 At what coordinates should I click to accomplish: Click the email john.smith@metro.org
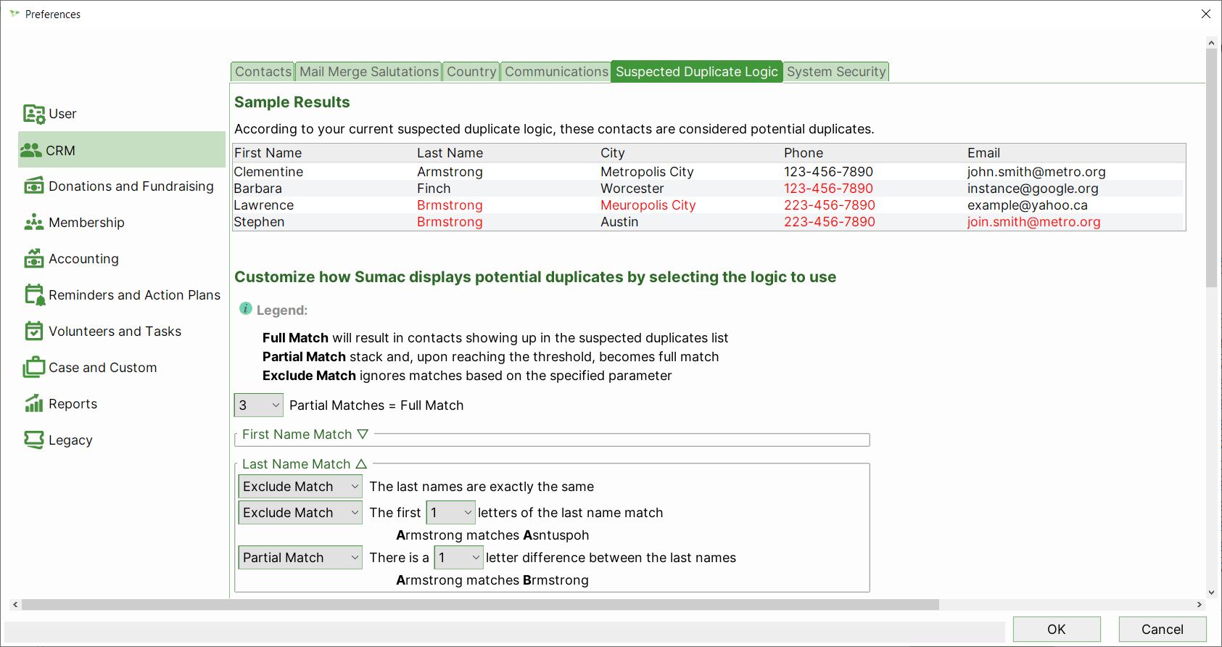1036,172
